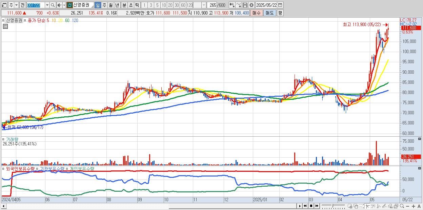Click the chart-with-window icon next to eraser
The image size is (423, 210).
[396, 206]
